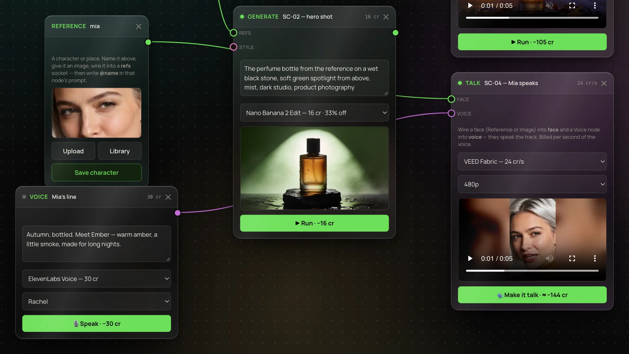Click the FACE input socket on Talk node
The image size is (629, 354).
tap(451, 99)
